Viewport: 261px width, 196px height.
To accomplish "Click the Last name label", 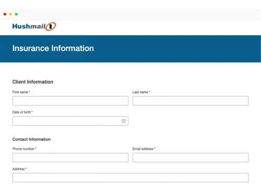I will click(140, 92).
